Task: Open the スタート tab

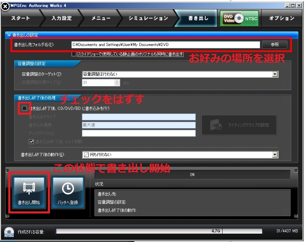Action: [21, 18]
